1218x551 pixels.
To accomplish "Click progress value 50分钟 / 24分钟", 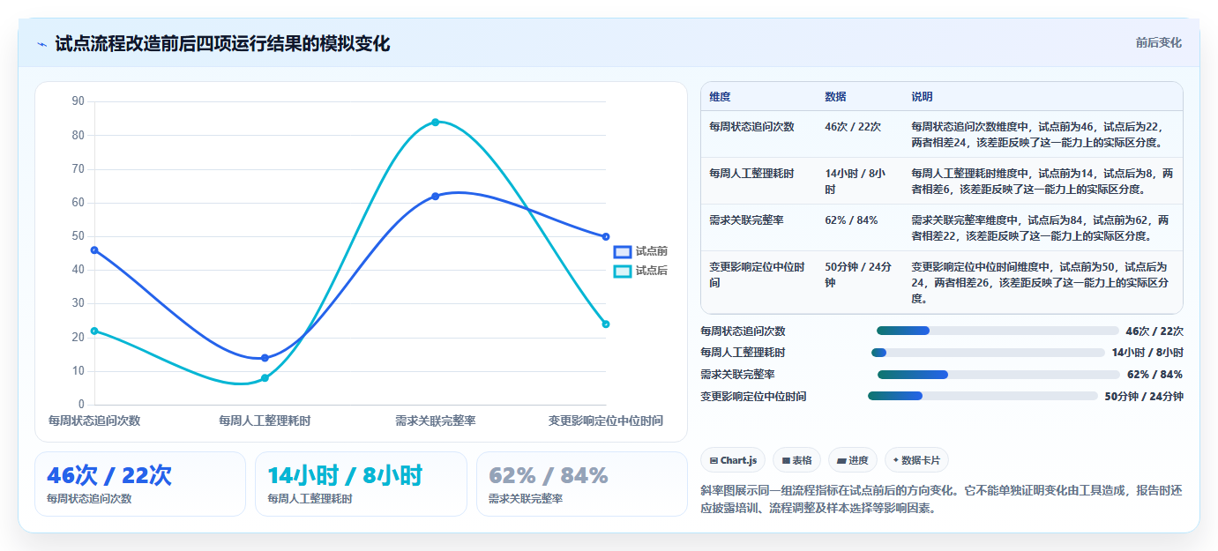I will click(1144, 397).
